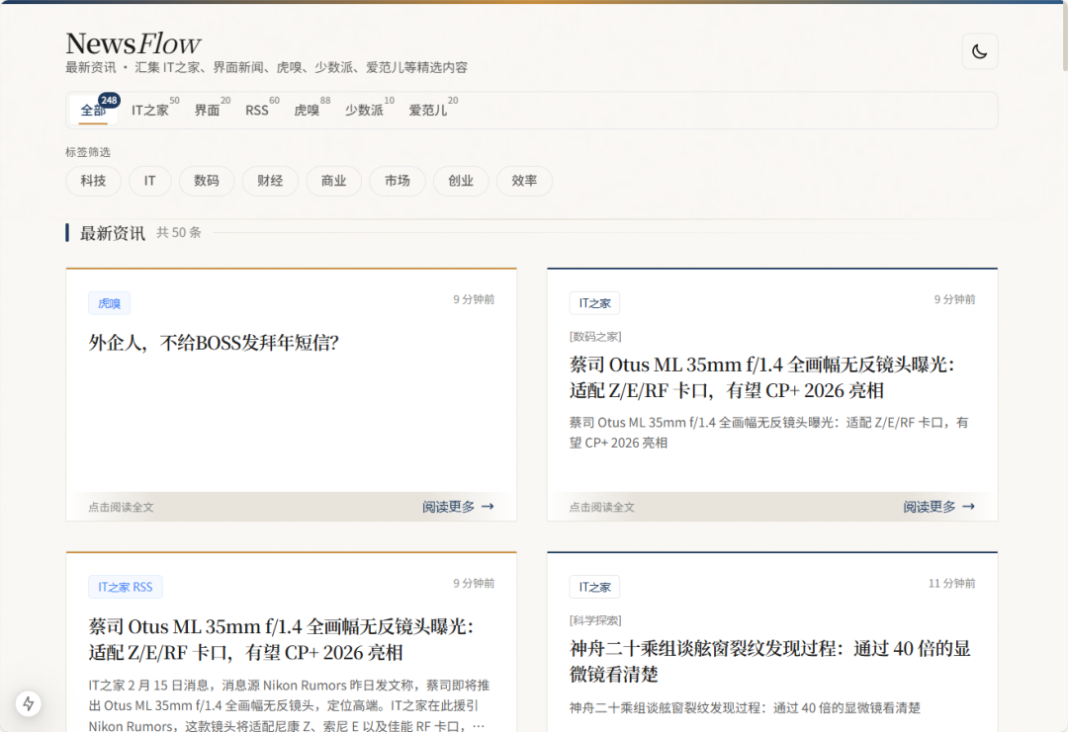This screenshot has height=732, width=1068.
Task: Click the IT之家 RSS badge on the lower-left card
Action: coord(125,586)
